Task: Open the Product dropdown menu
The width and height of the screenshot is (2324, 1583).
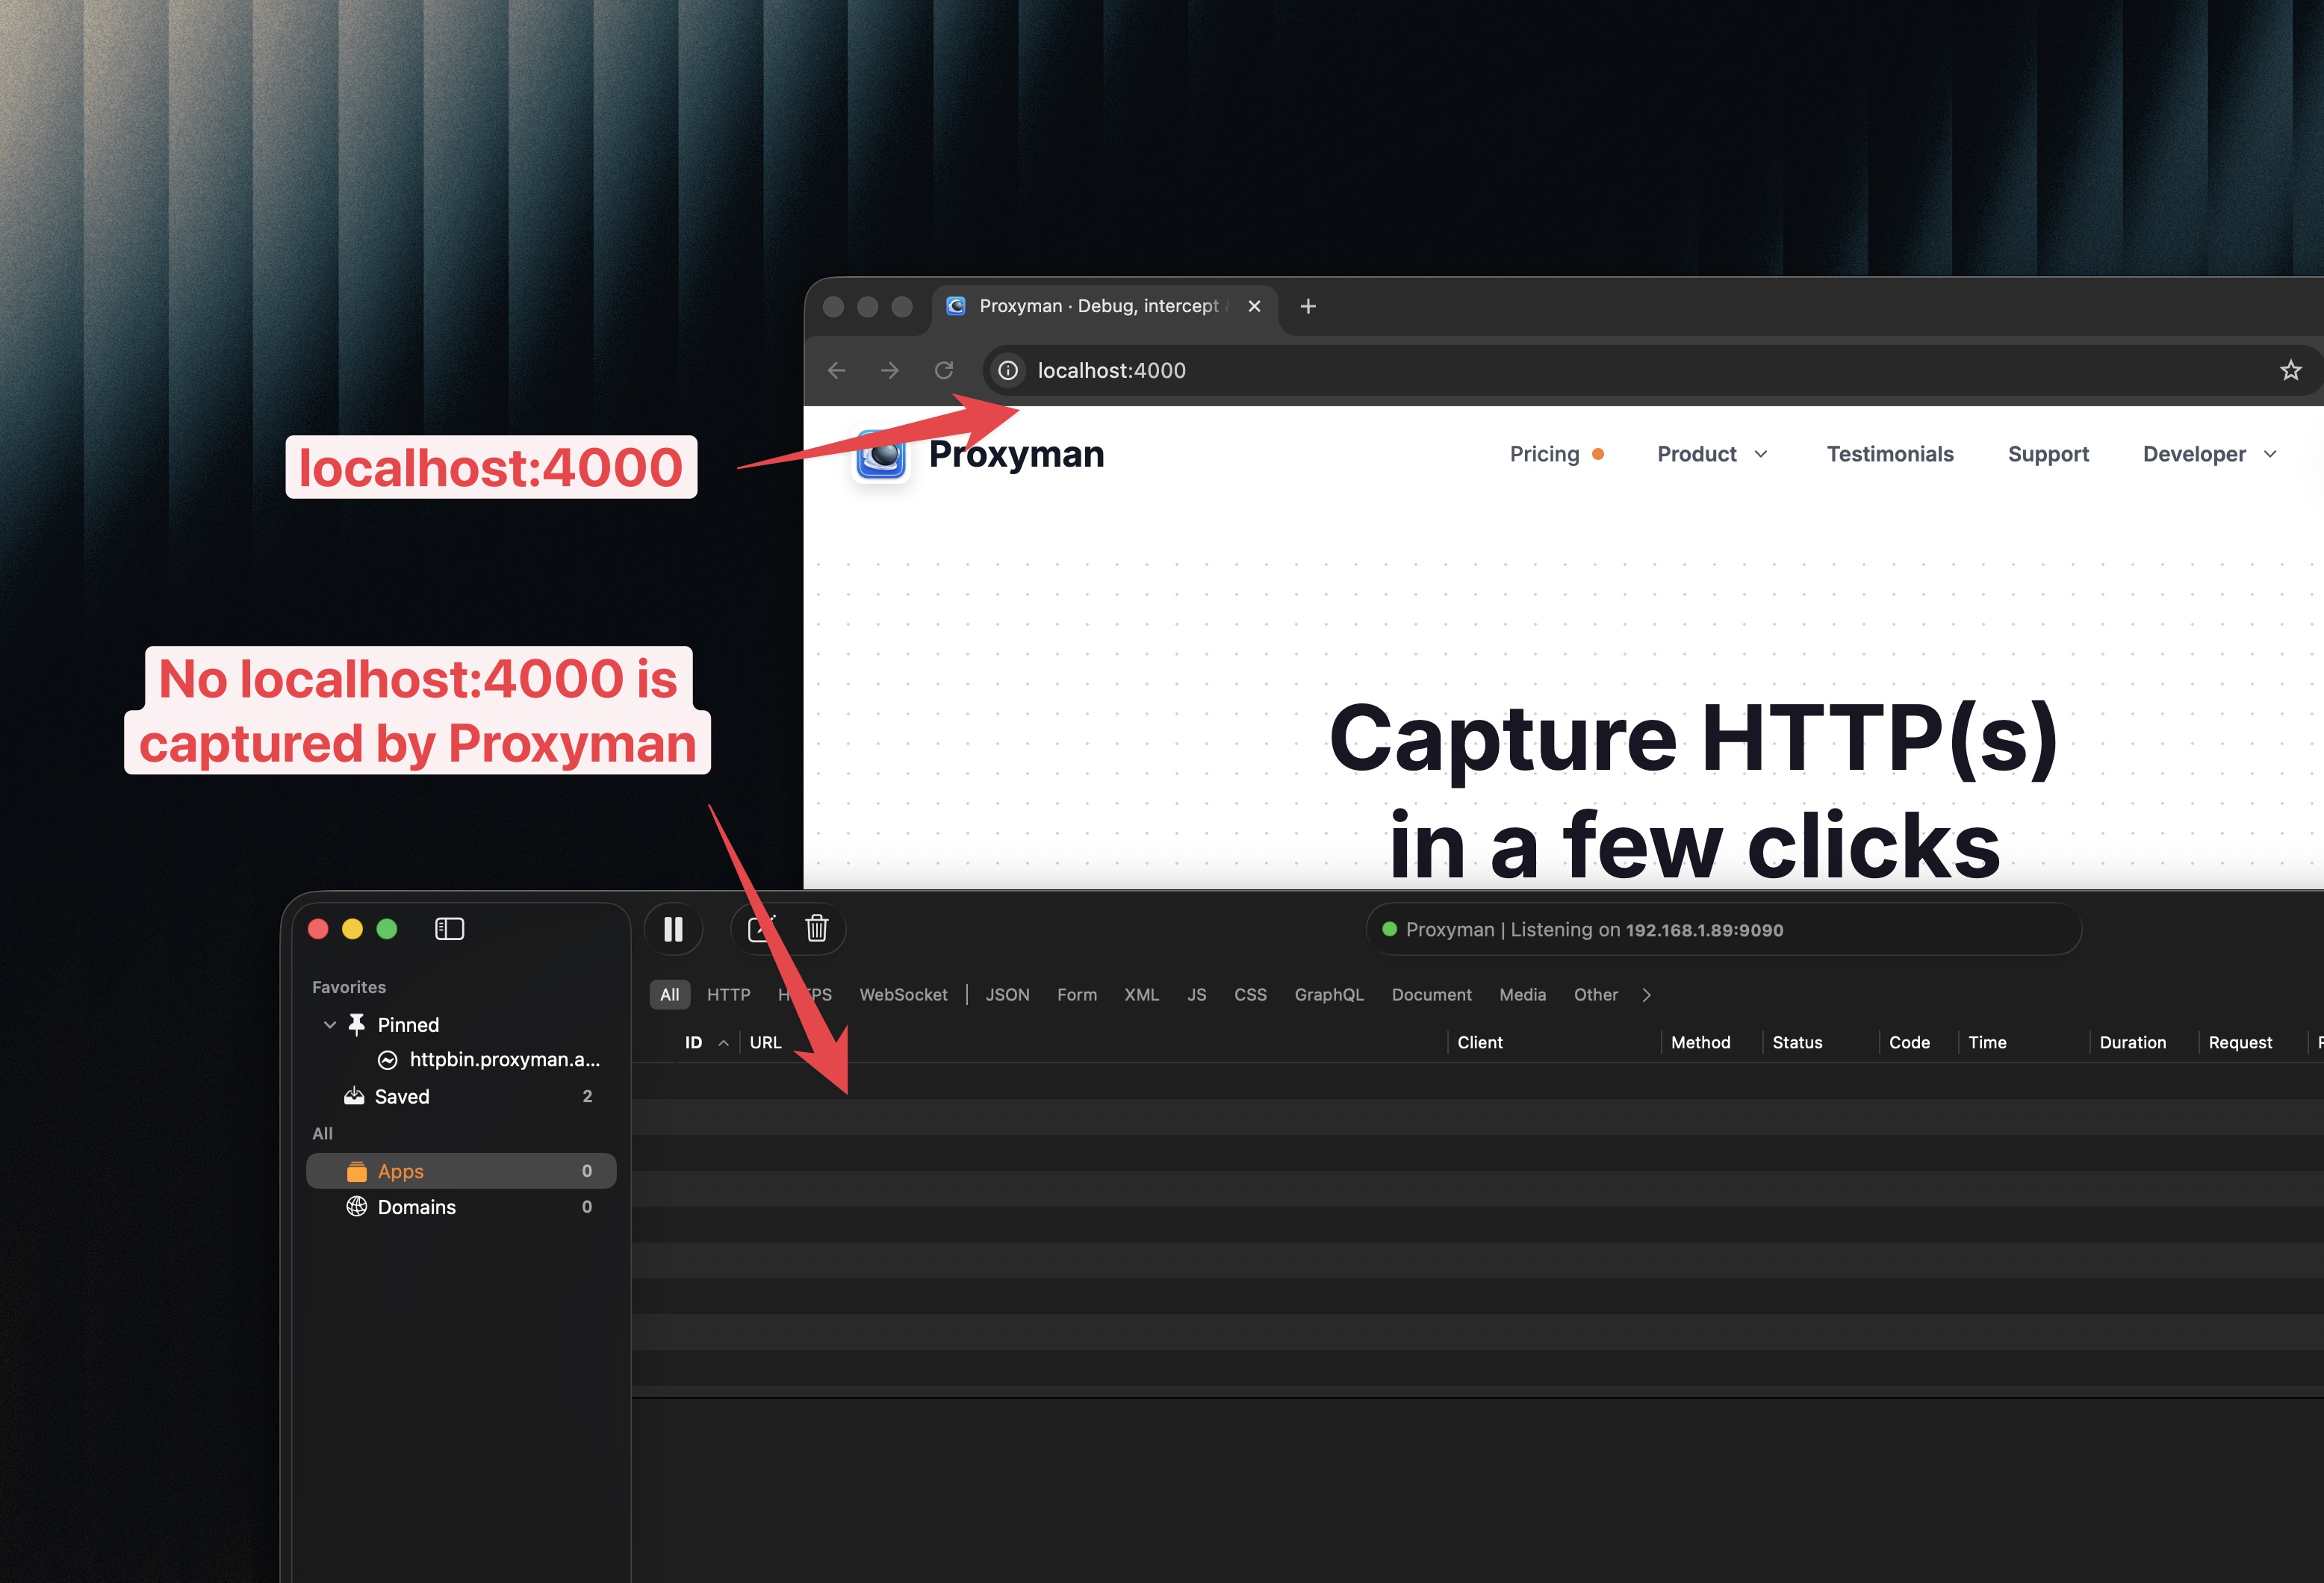Action: click(x=1712, y=454)
